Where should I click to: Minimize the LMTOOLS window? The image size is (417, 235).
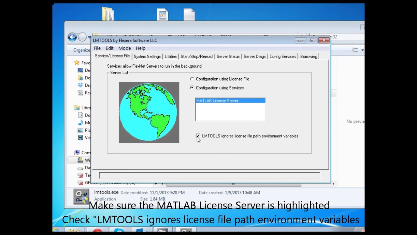(300, 40)
